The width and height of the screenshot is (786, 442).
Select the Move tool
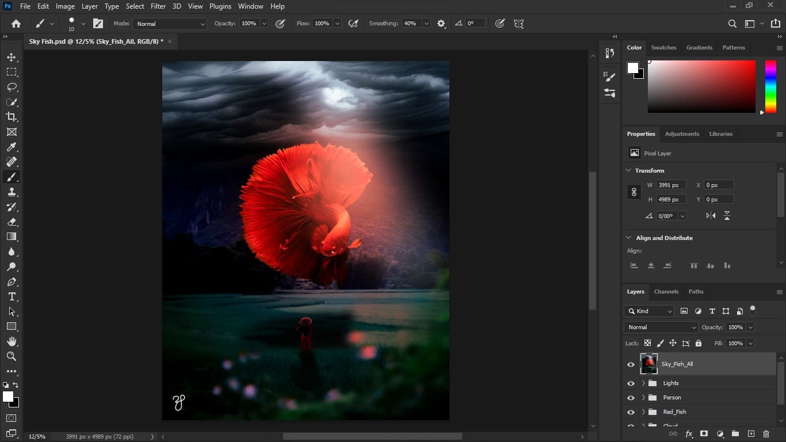tap(12, 58)
